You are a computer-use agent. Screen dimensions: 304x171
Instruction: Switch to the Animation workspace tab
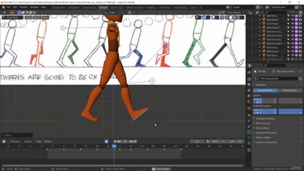(74, 8)
